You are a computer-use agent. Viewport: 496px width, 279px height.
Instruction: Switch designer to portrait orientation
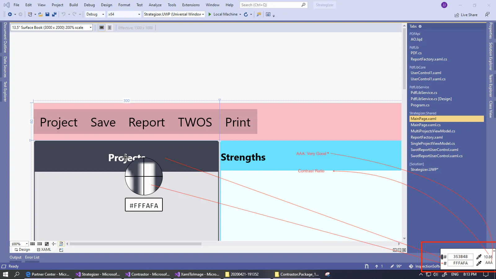[109, 28]
